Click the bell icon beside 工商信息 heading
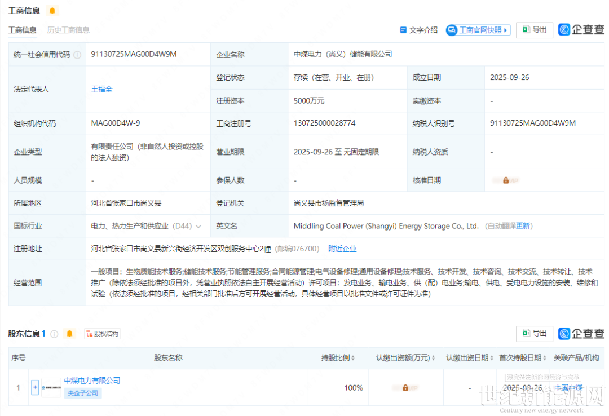 52,11
